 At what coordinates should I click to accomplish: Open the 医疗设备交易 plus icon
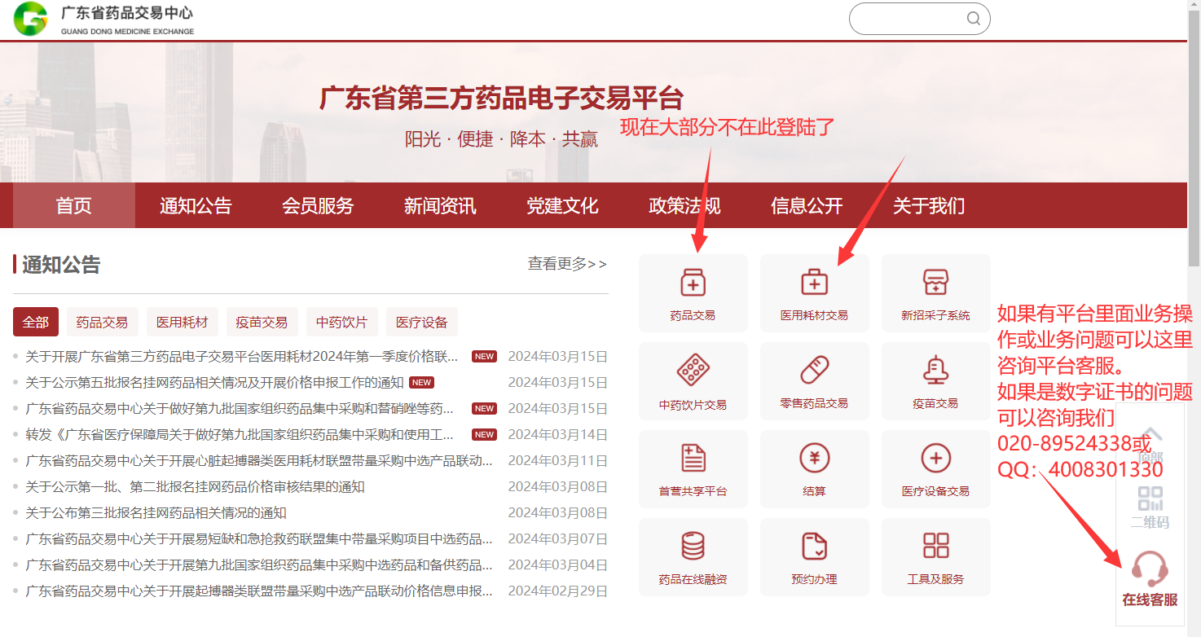(x=935, y=459)
